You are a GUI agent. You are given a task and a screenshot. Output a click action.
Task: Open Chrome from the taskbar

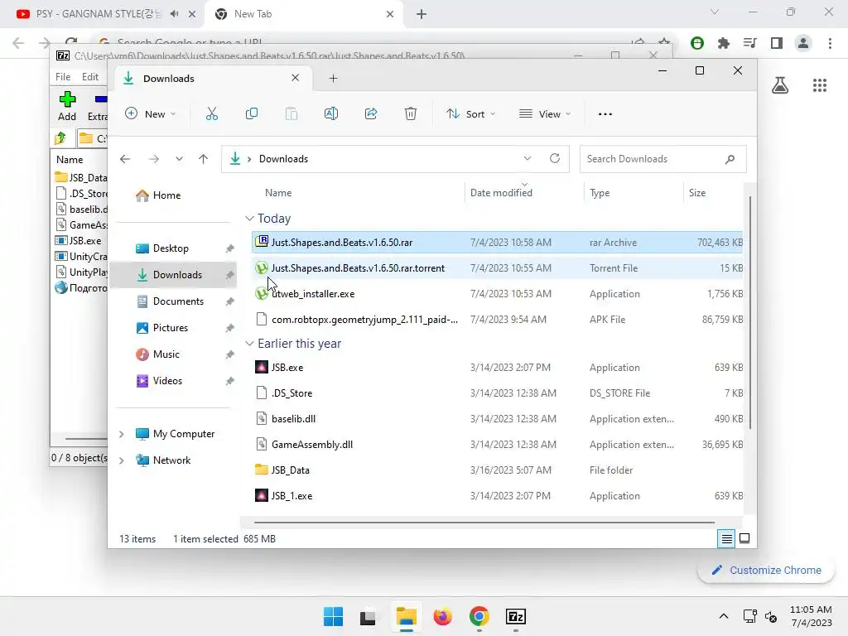[x=479, y=616]
